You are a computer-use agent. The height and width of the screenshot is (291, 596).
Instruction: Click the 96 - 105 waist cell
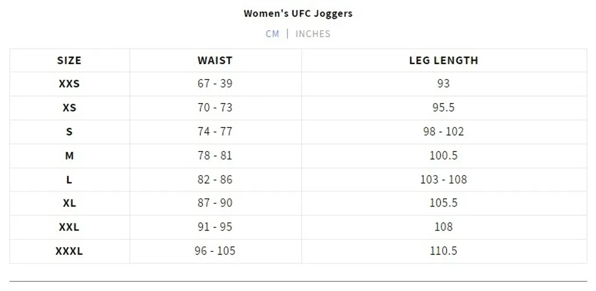coord(215,251)
